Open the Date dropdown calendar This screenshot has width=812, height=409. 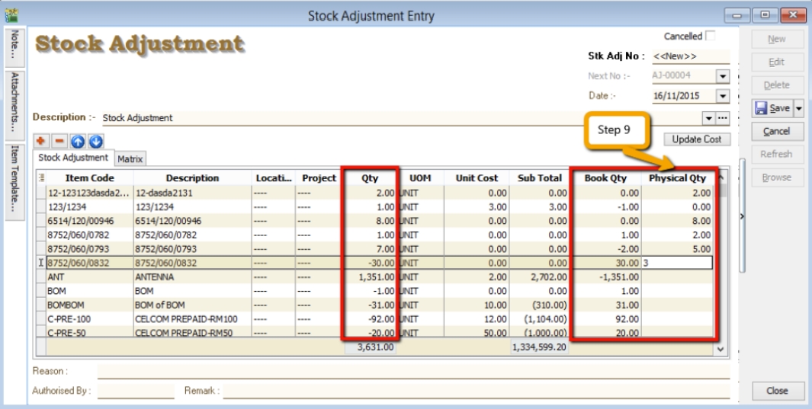coord(723,96)
